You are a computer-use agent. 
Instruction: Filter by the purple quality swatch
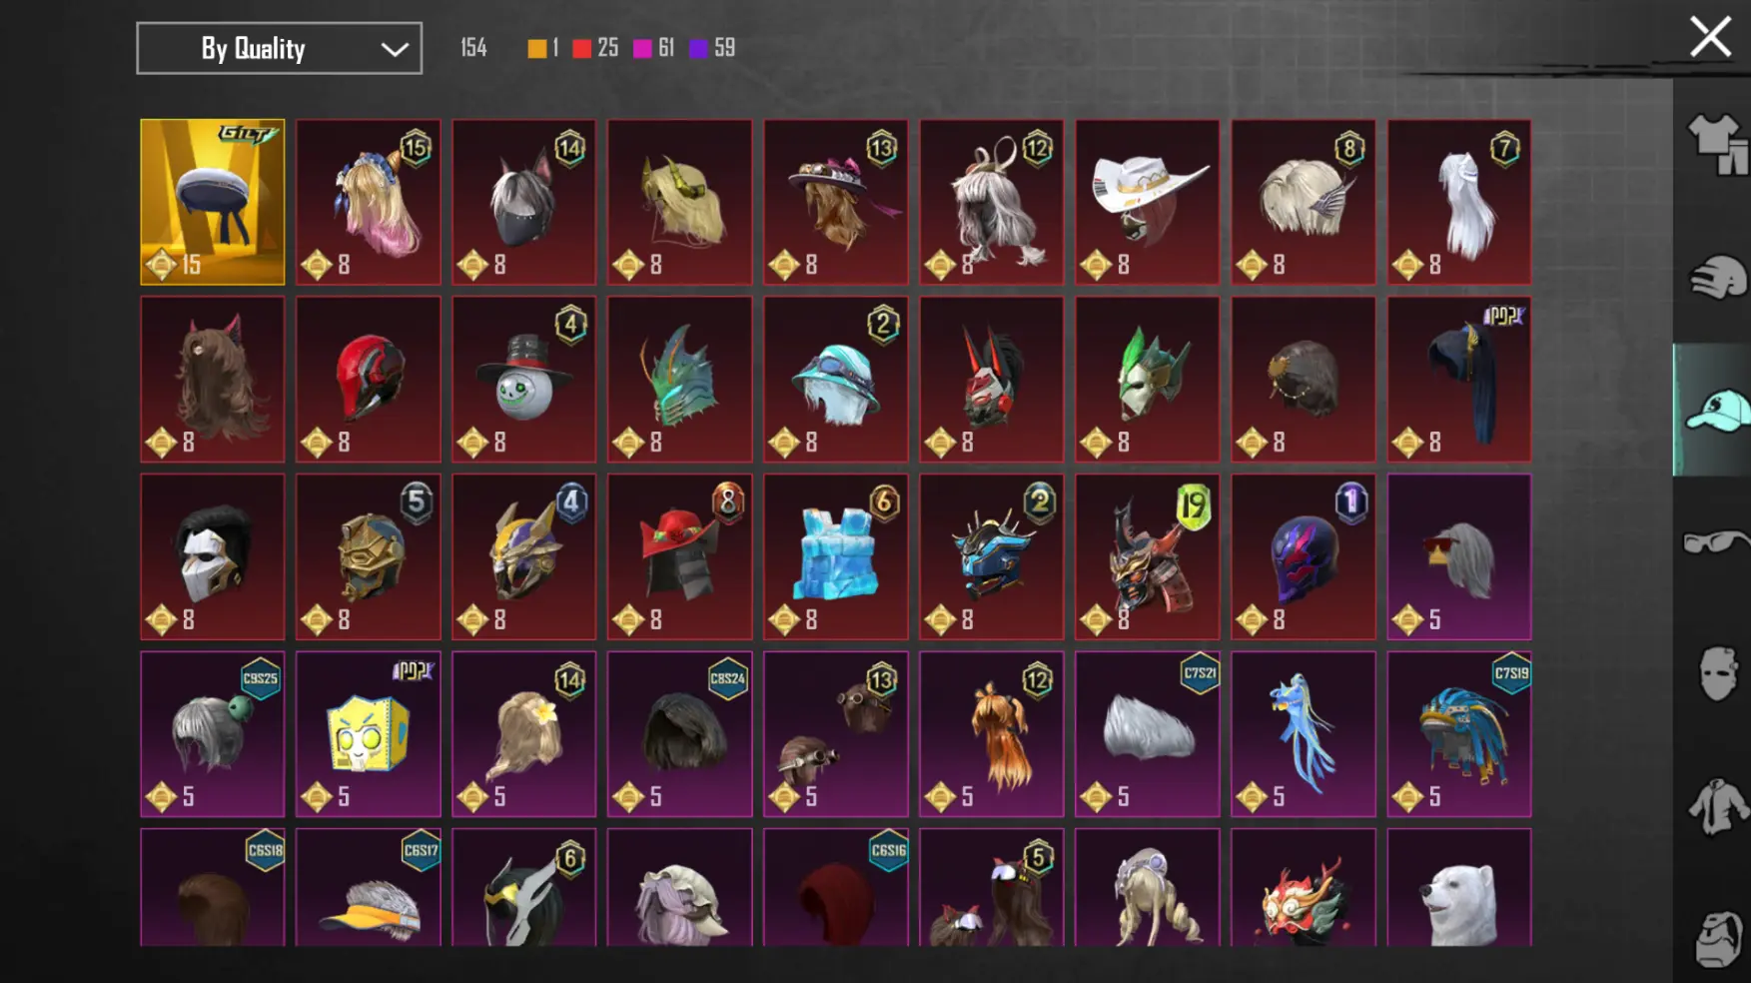point(698,48)
